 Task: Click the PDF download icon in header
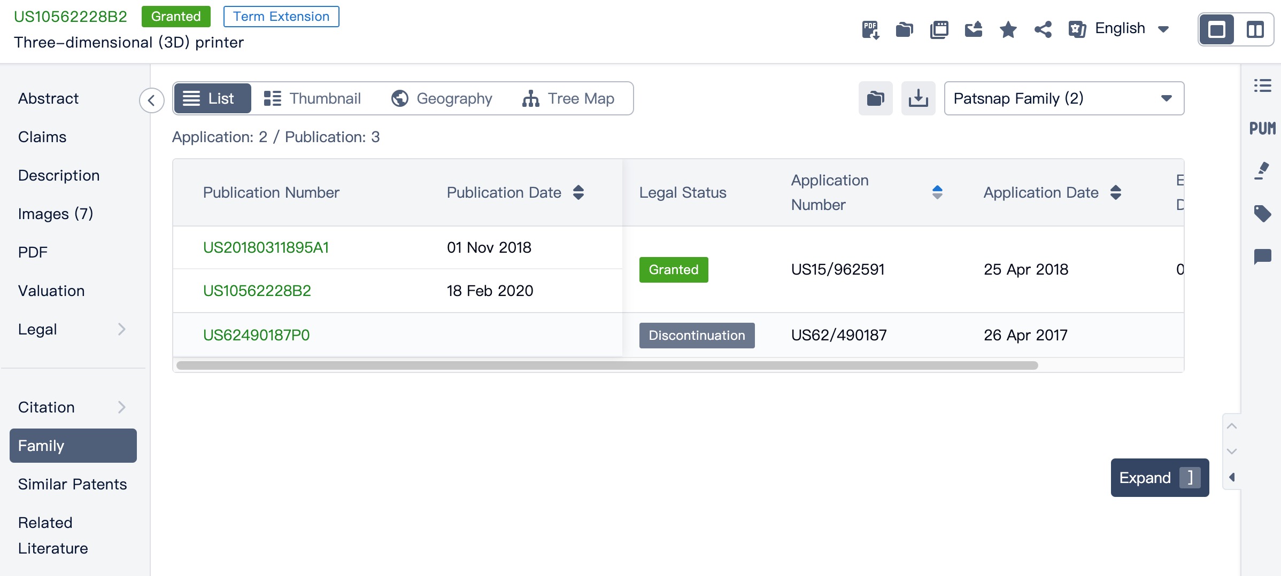(x=870, y=29)
